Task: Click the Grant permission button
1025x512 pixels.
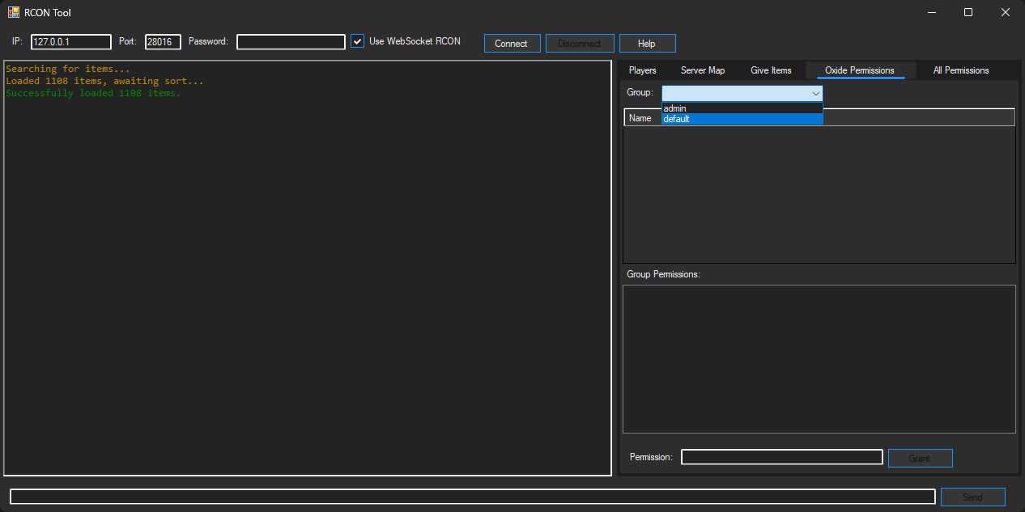Action: click(x=920, y=459)
